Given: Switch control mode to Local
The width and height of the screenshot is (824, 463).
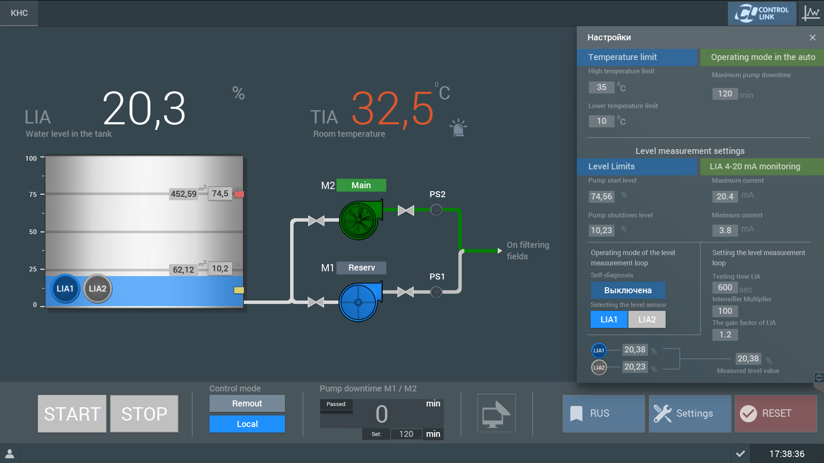Looking at the screenshot, I should point(247,424).
